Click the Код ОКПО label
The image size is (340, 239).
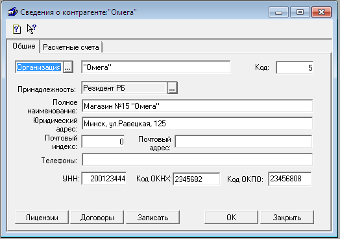point(245,179)
